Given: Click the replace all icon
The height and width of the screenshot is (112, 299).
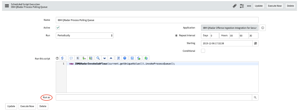Looking at the screenshot, I should [91, 58].
